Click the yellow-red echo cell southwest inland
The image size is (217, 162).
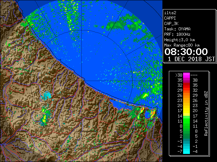coord(44,119)
